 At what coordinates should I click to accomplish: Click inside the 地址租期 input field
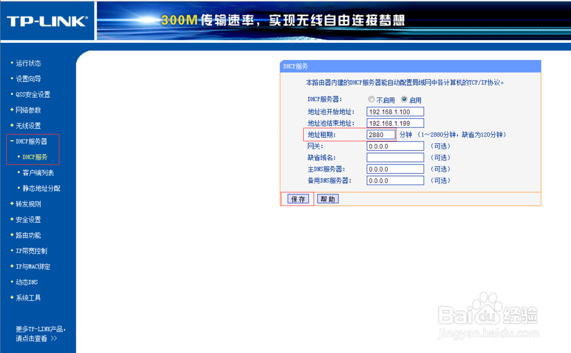(380, 134)
